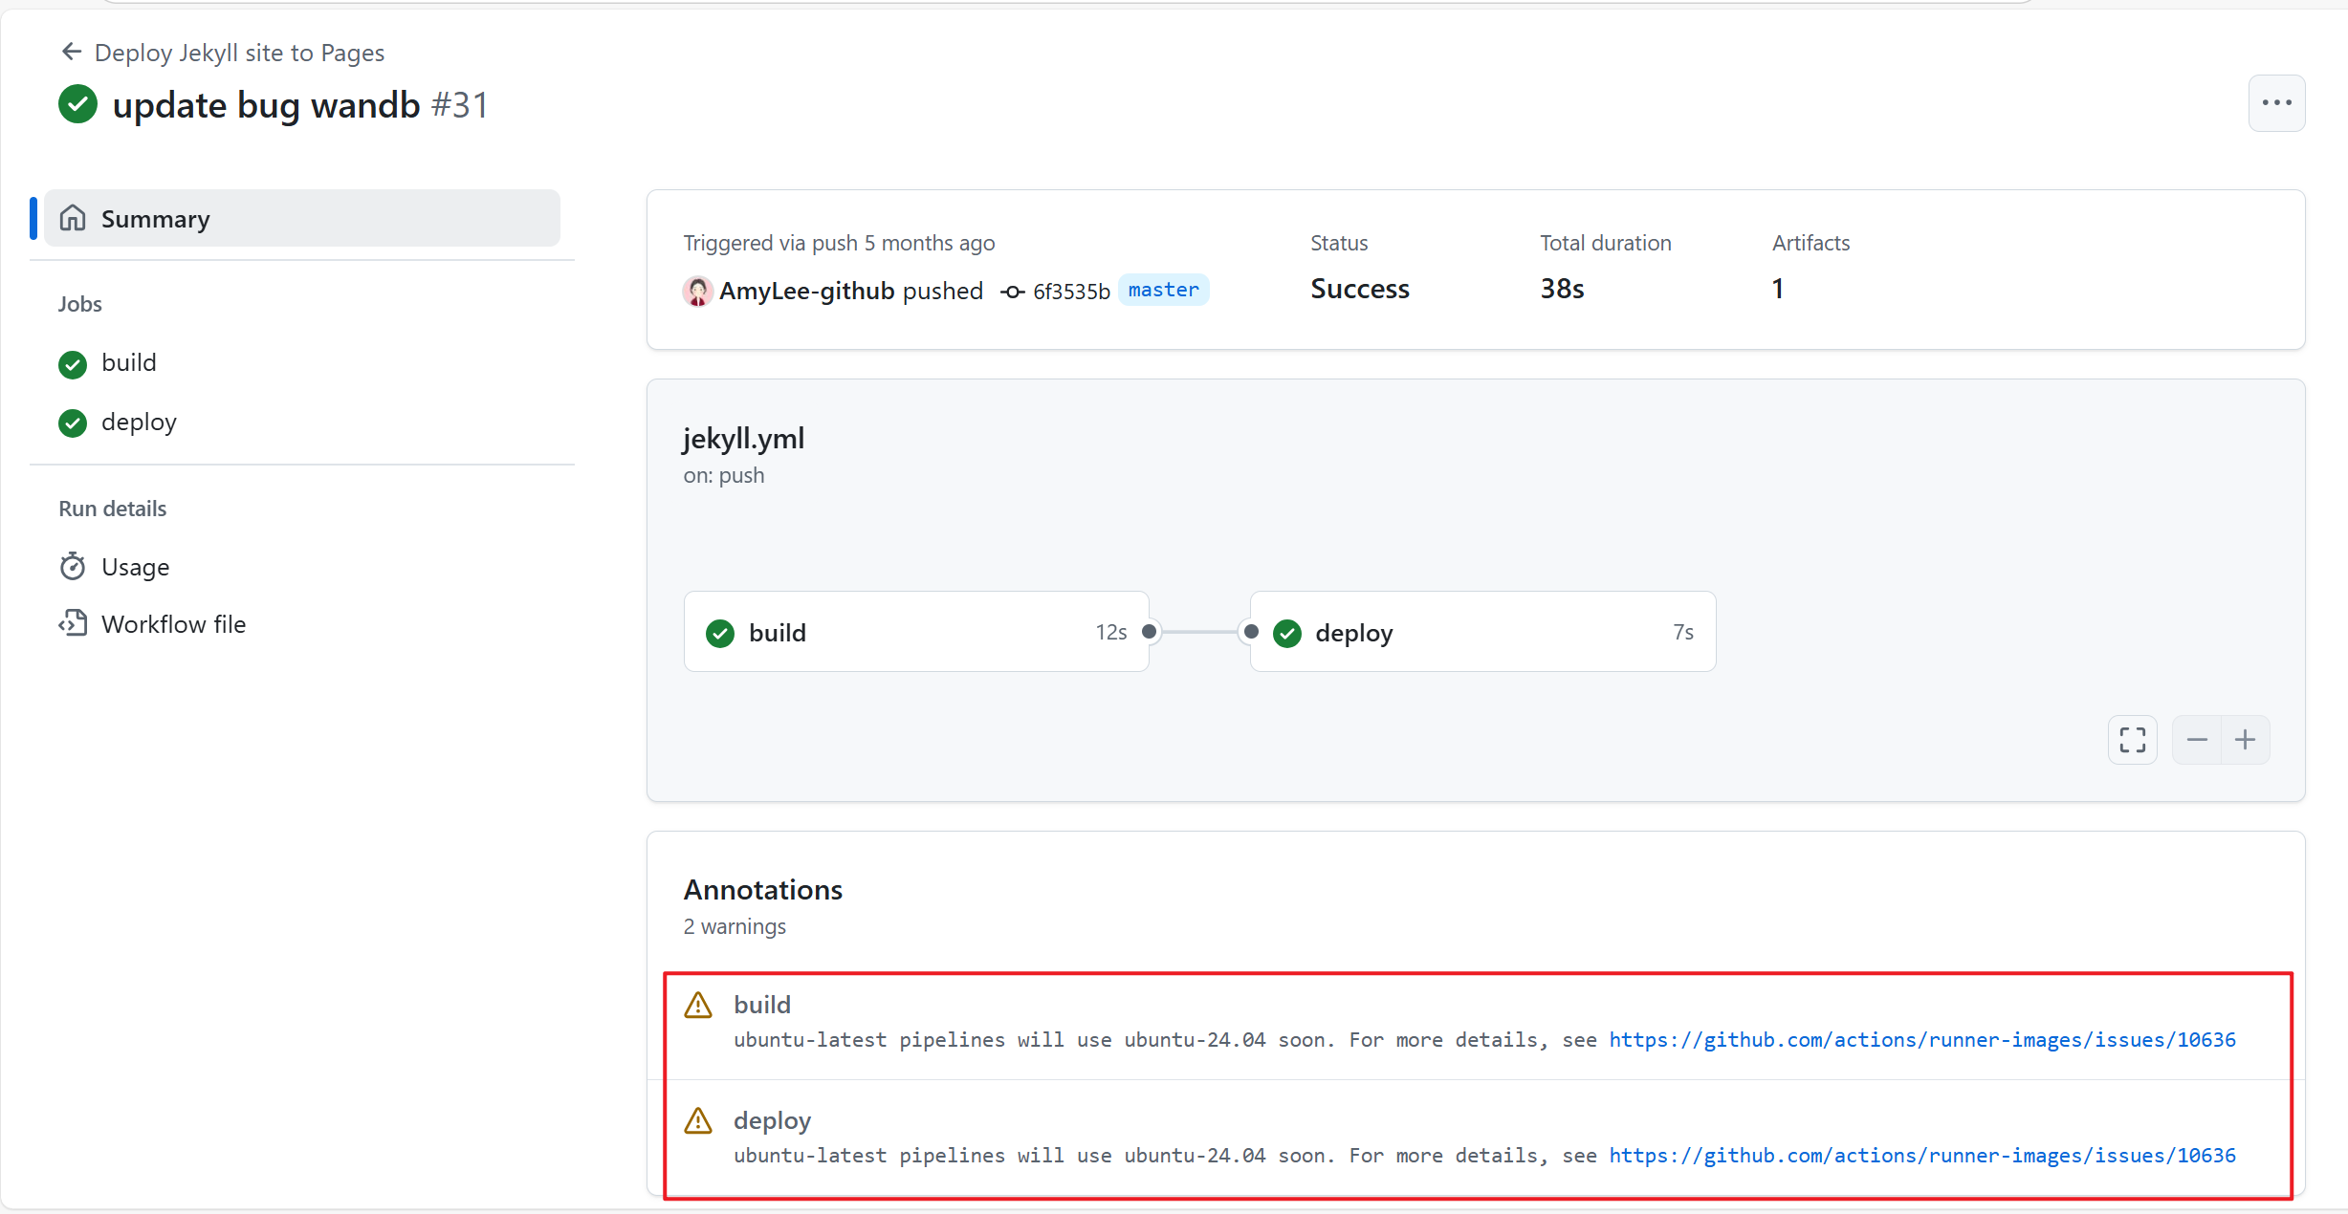
Task: Open the runner-images issue 10636 link
Action: pos(1921,1040)
